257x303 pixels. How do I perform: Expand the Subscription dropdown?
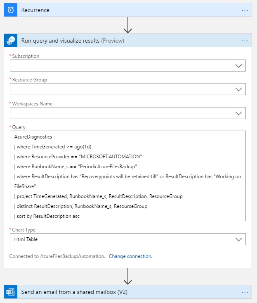coord(238,66)
